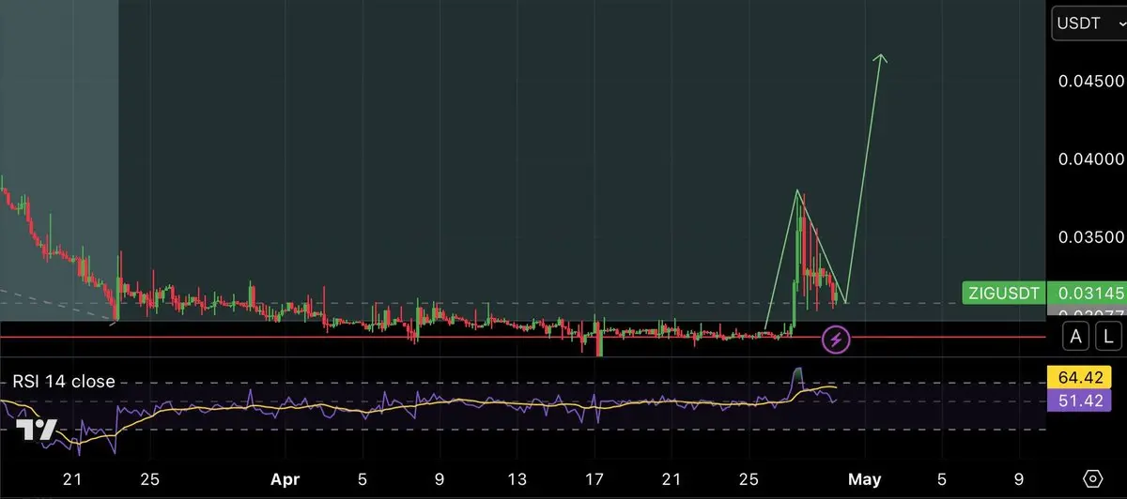The width and height of the screenshot is (1127, 499).
Task: Select the red horizontal support line
Action: click(x=522, y=337)
